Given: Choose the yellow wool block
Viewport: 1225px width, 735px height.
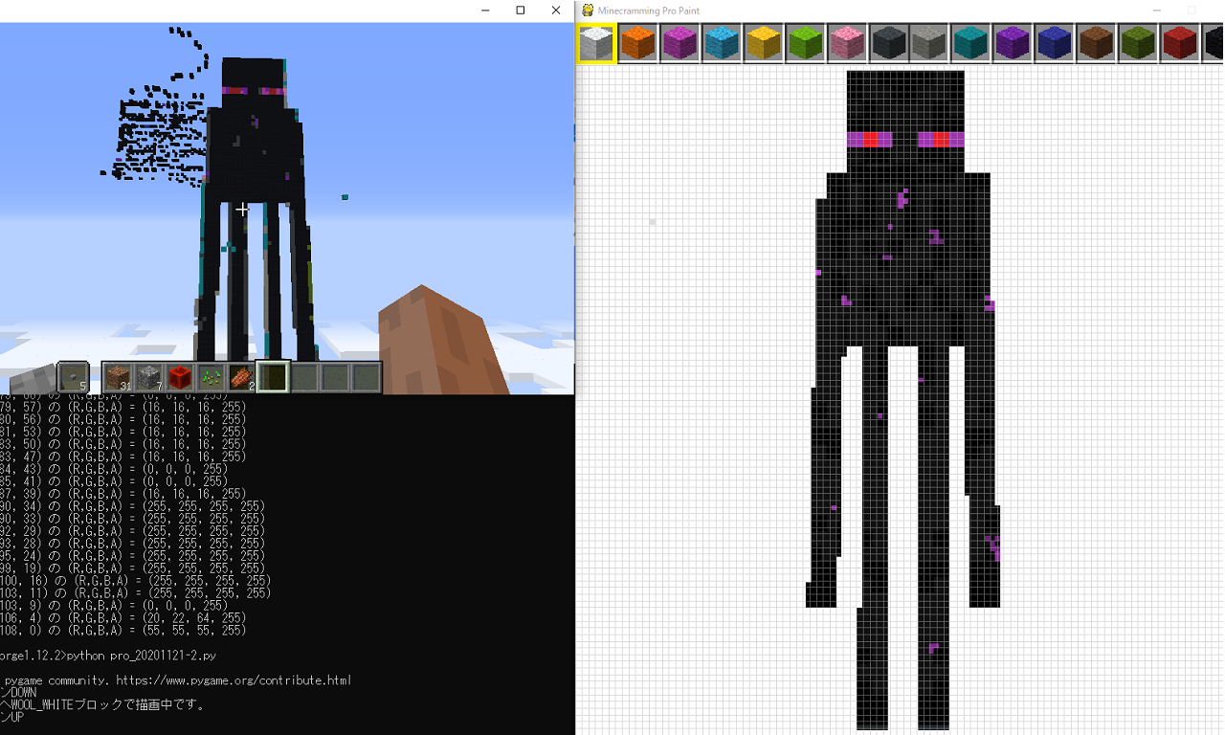Looking at the screenshot, I should click(x=764, y=43).
